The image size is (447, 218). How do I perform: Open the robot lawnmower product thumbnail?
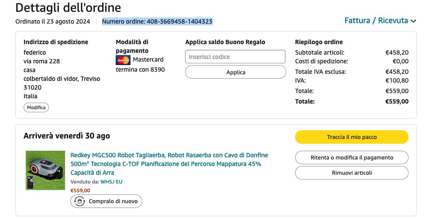click(x=45, y=170)
